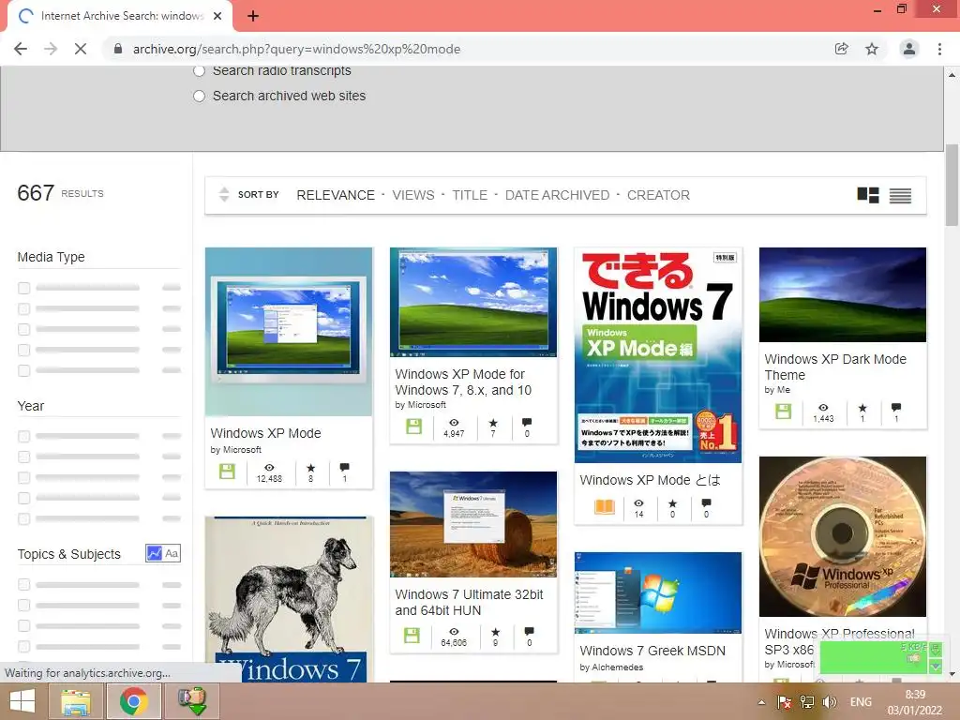Click the Windows 7 dog book cover thumbnail

point(289,599)
